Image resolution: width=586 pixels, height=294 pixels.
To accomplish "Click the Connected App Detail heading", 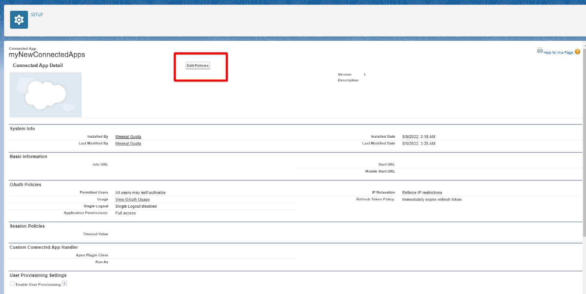I will tap(38, 66).
